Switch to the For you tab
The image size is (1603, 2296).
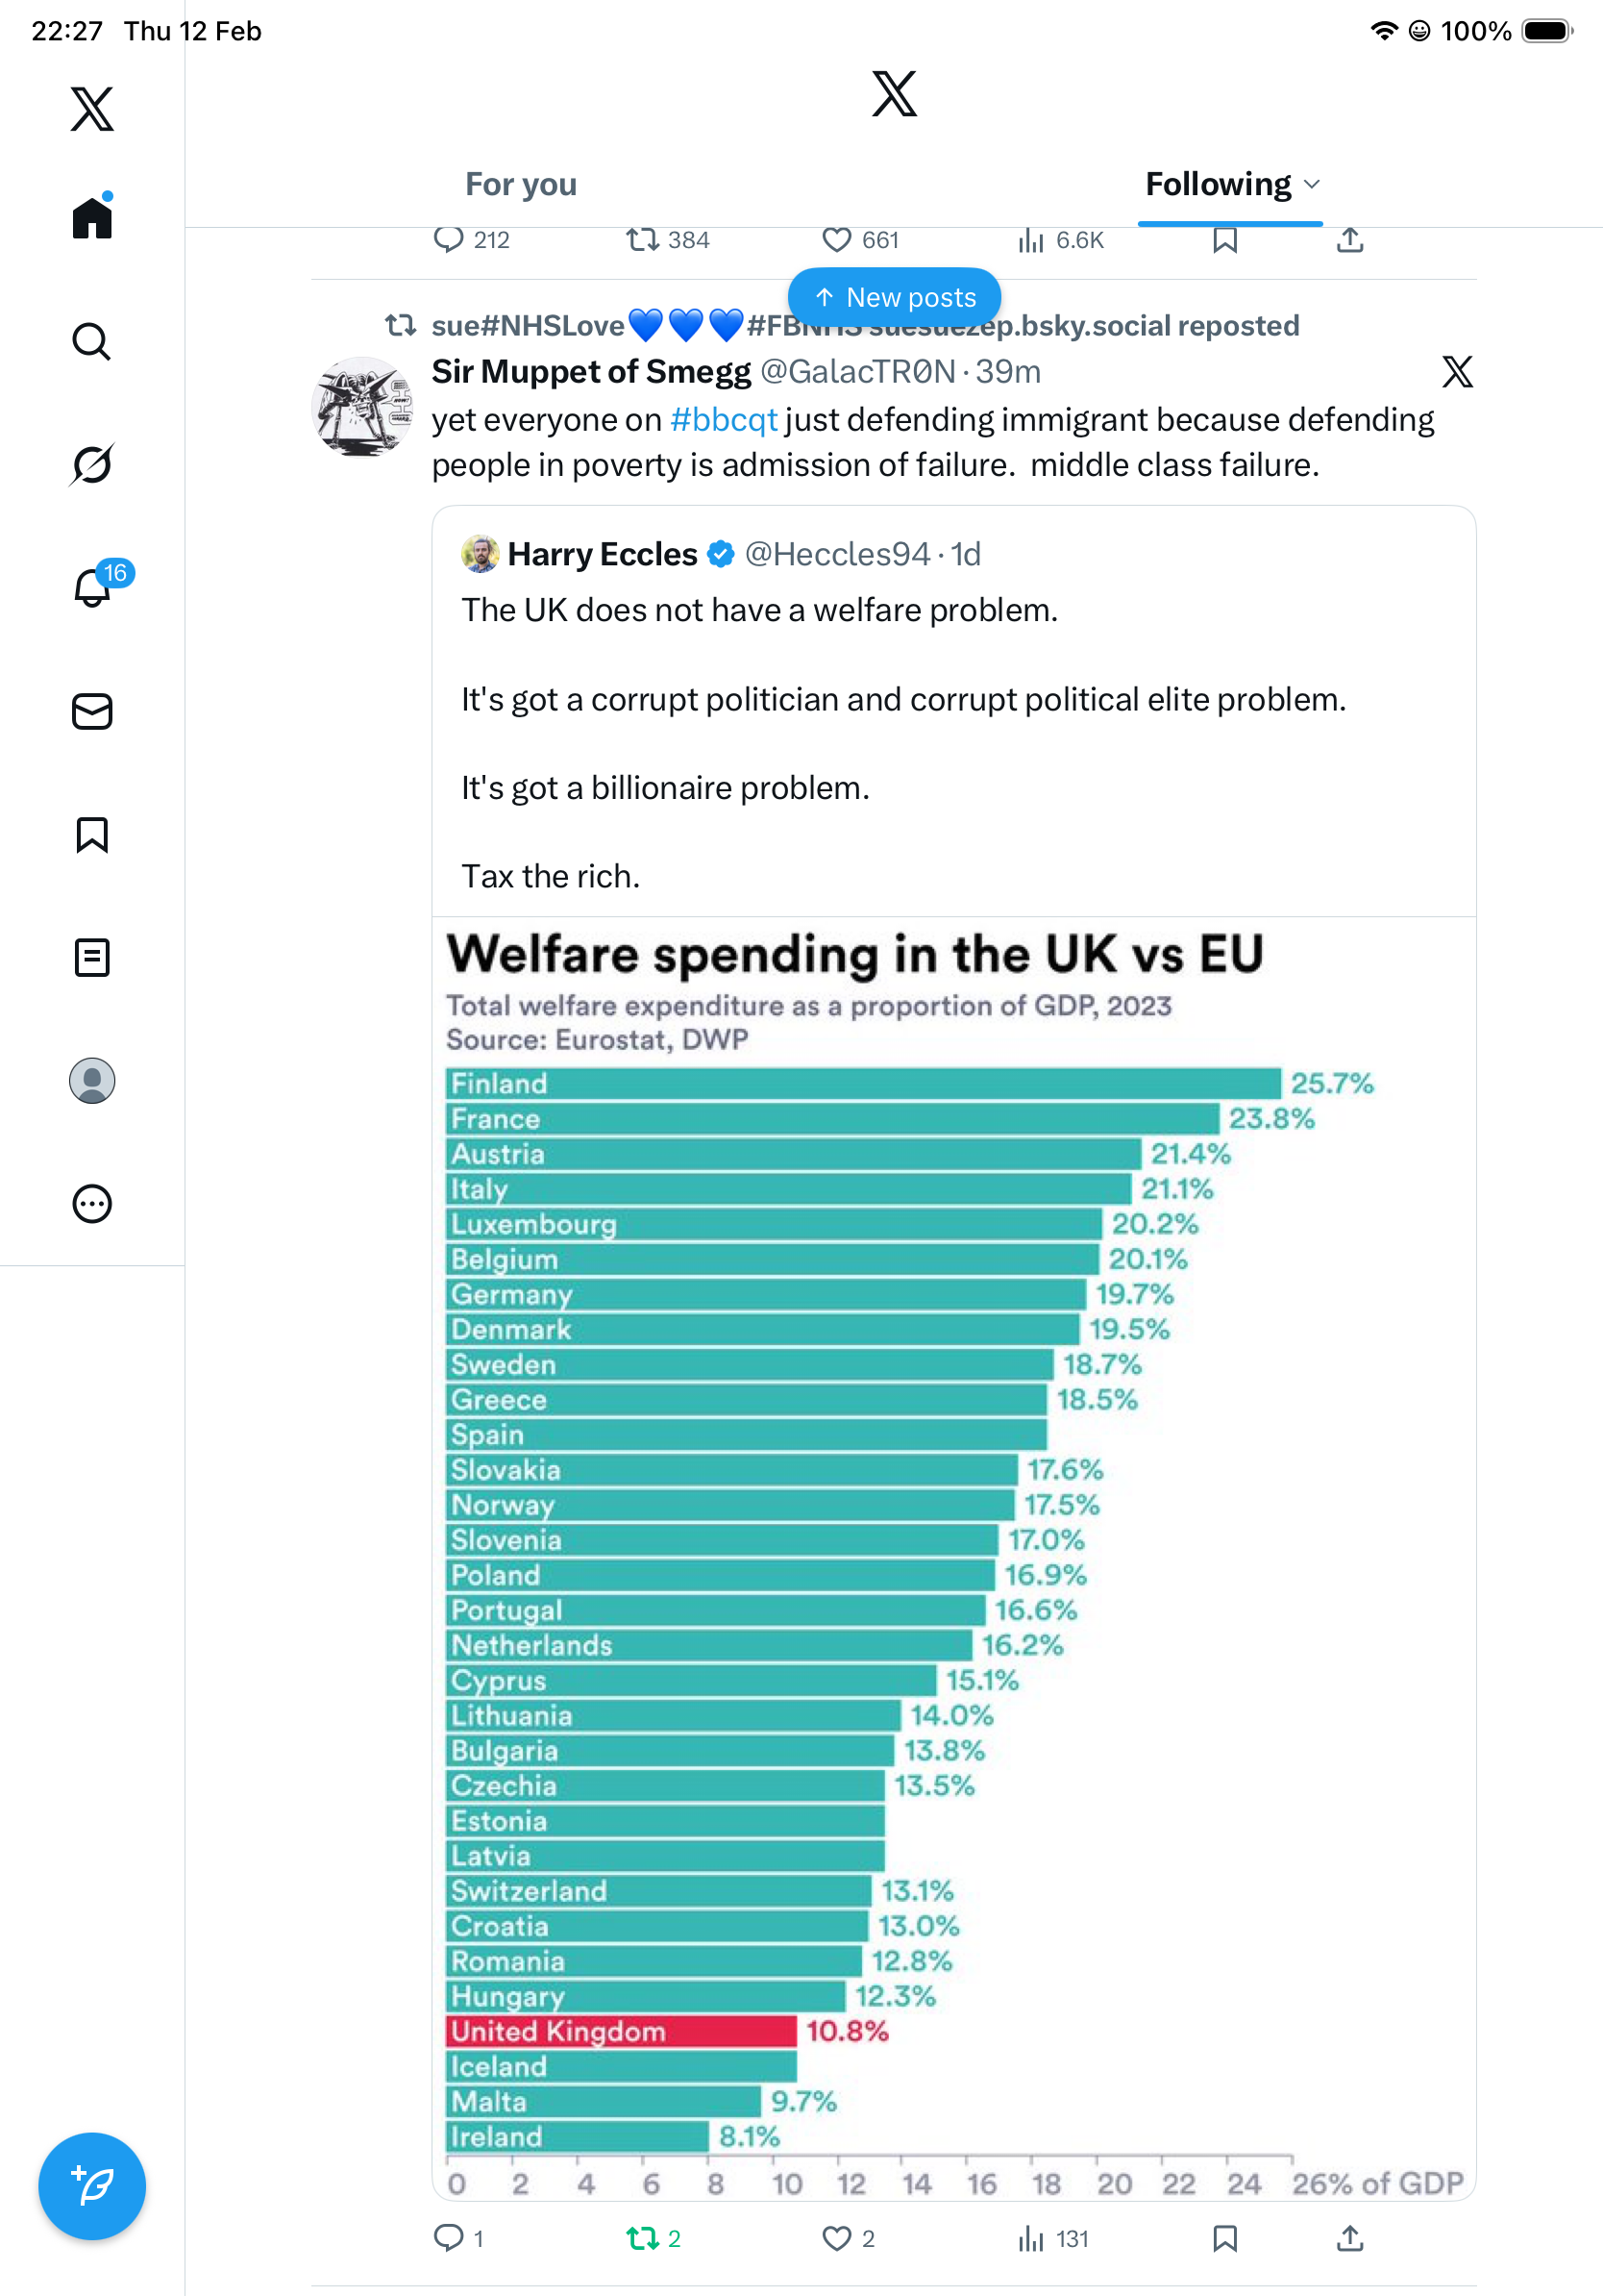(x=521, y=185)
